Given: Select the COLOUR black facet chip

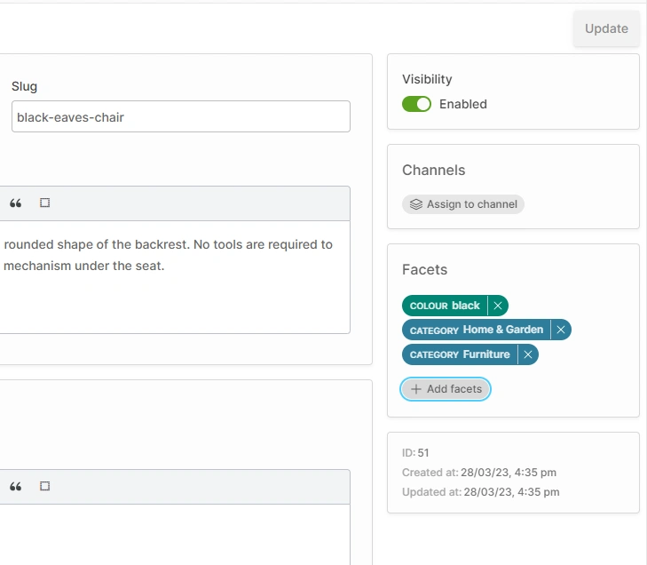Looking at the screenshot, I should [445, 306].
